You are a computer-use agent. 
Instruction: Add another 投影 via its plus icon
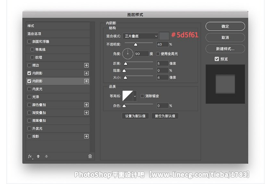86,136
